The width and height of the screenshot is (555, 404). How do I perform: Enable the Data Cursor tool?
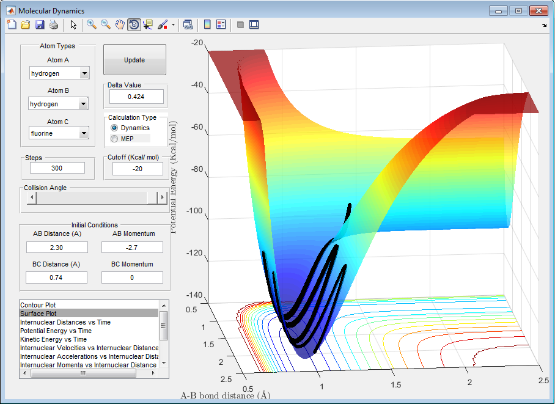(x=148, y=25)
